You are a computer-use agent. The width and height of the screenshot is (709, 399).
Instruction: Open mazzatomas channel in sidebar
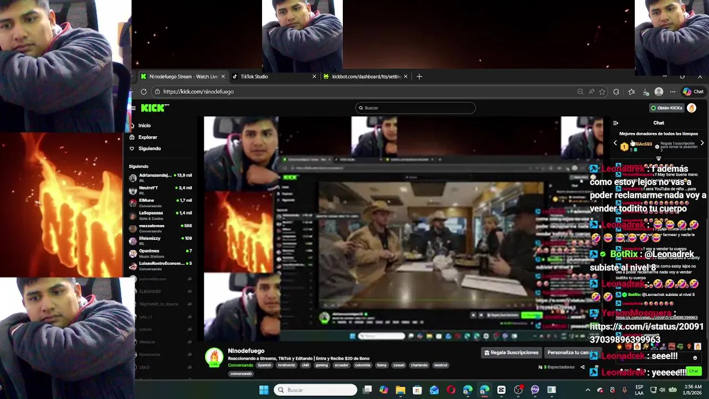161,228
